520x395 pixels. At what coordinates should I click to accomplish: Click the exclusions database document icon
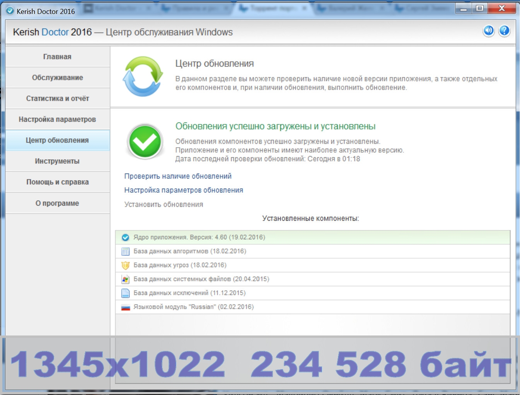click(125, 293)
